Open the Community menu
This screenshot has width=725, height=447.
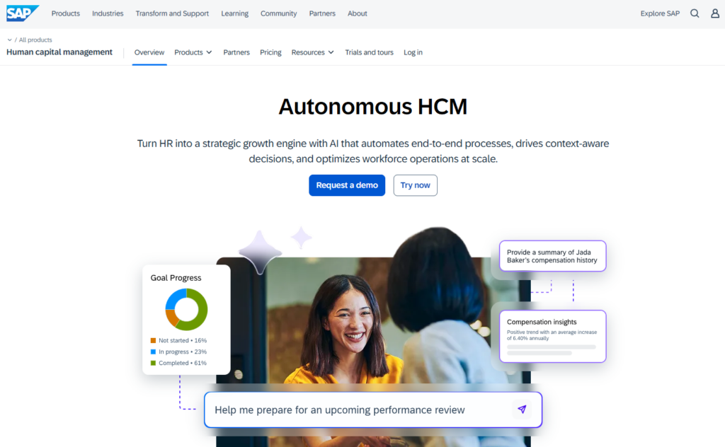pyautogui.click(x=278, y=13)
